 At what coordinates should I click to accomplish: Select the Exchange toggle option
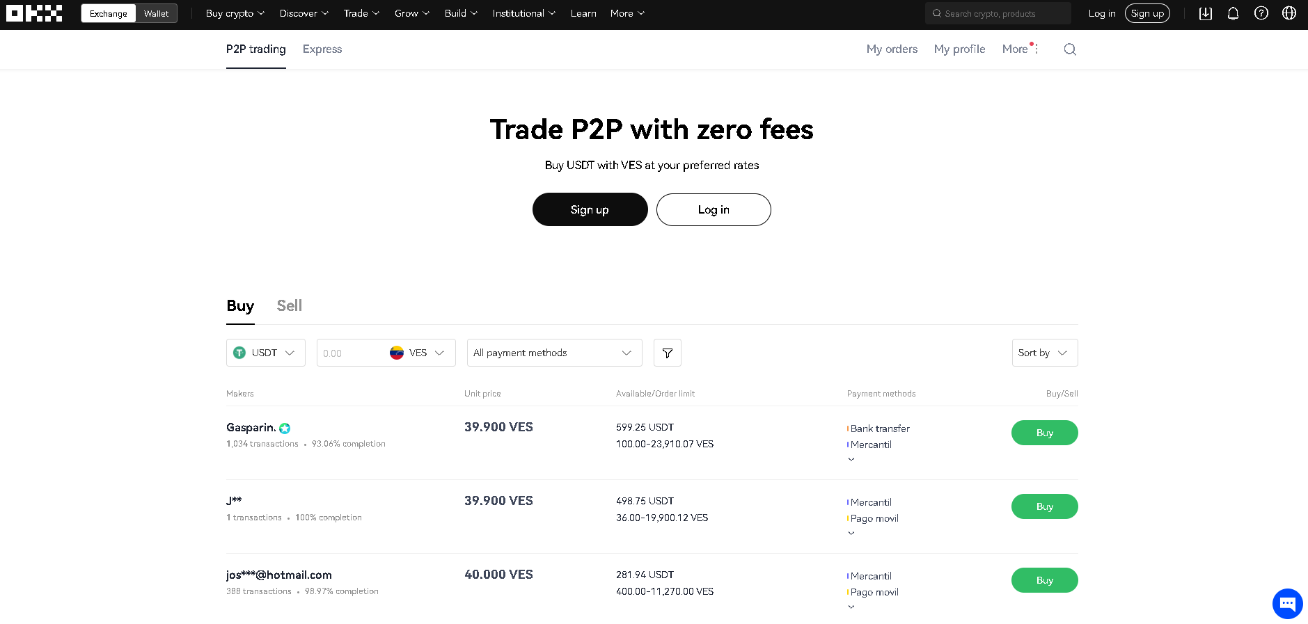pos(109,13)
